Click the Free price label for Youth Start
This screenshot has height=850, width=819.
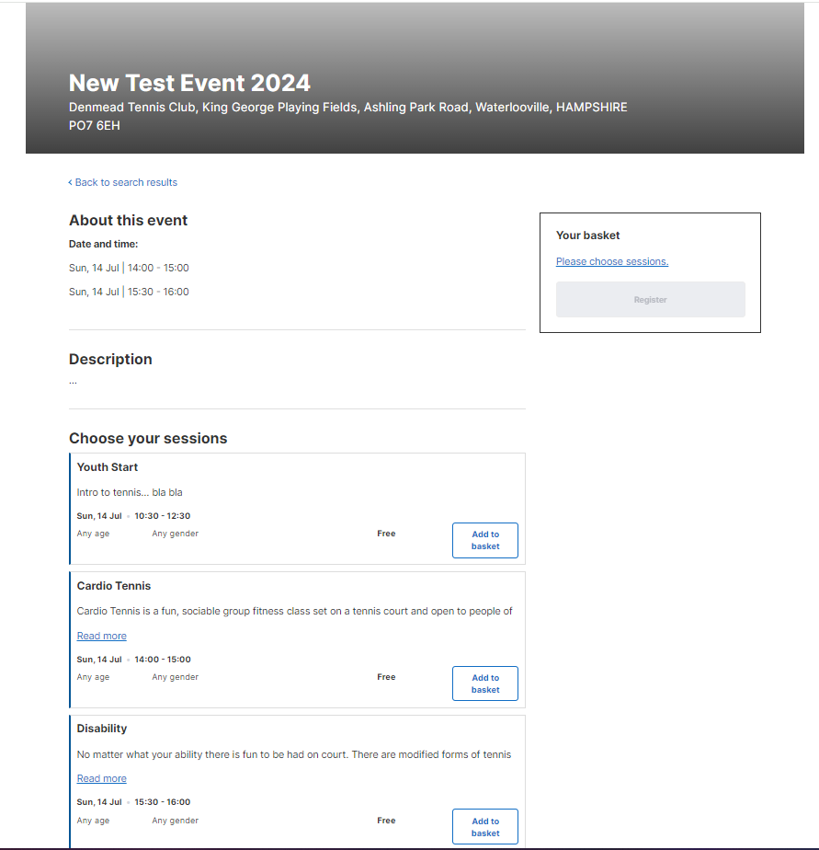[x=386, y=534]
